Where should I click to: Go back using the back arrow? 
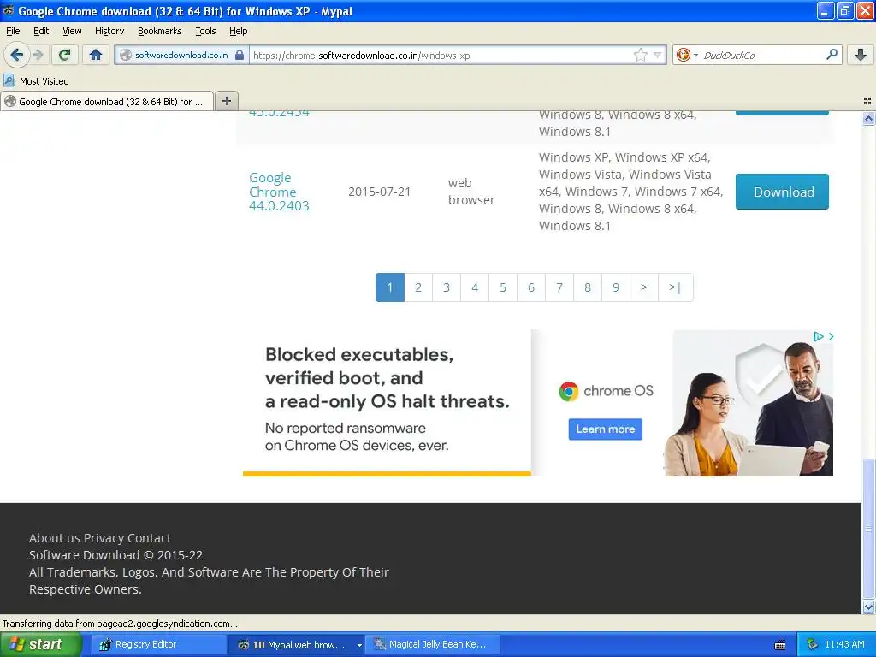click(x=17, y=55)
